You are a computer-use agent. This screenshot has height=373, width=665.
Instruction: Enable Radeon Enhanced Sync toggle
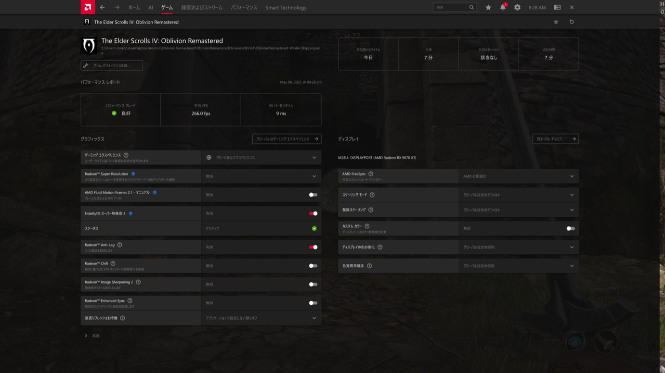click(313, 303)
